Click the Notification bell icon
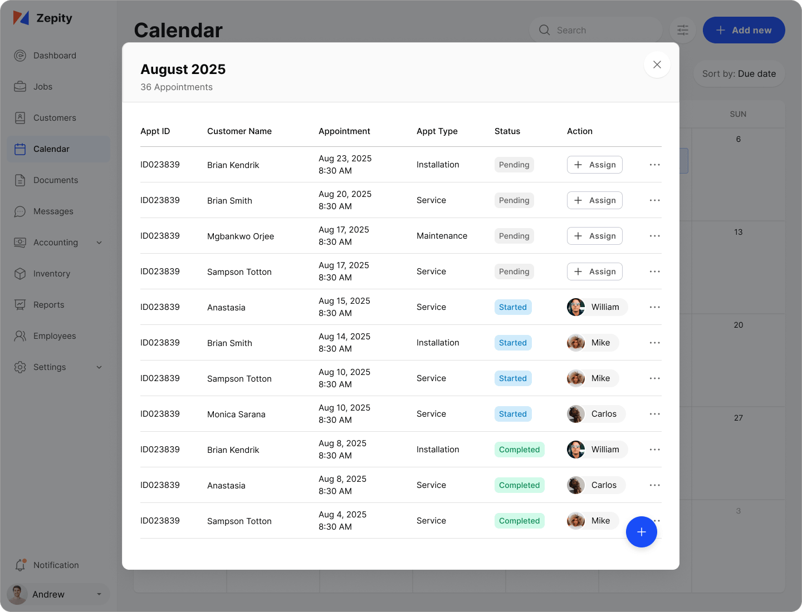The image size is (802, 612). coord(21,565)
